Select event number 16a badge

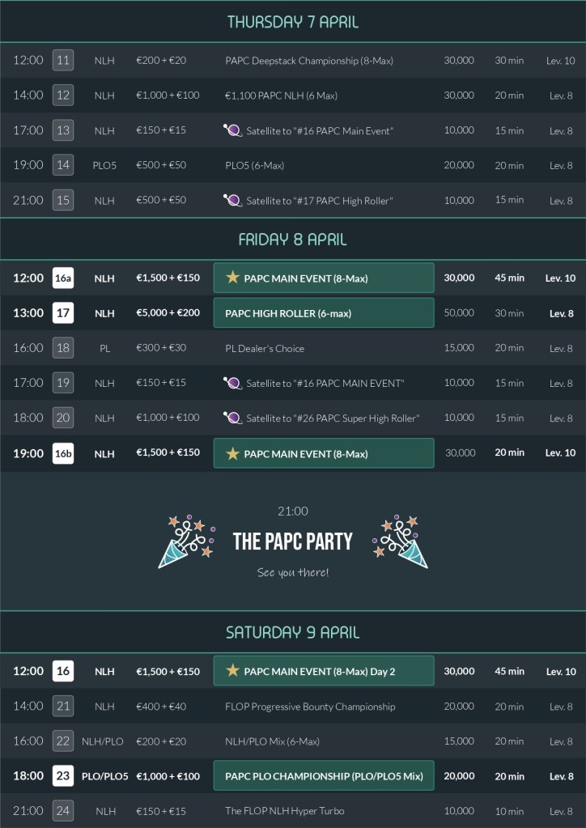point(63,278)
